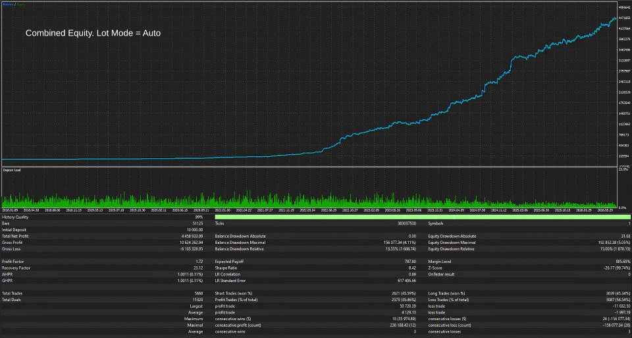
Task: Click the 25.0% deposit load scale label
Action: (x=623, y=169)
